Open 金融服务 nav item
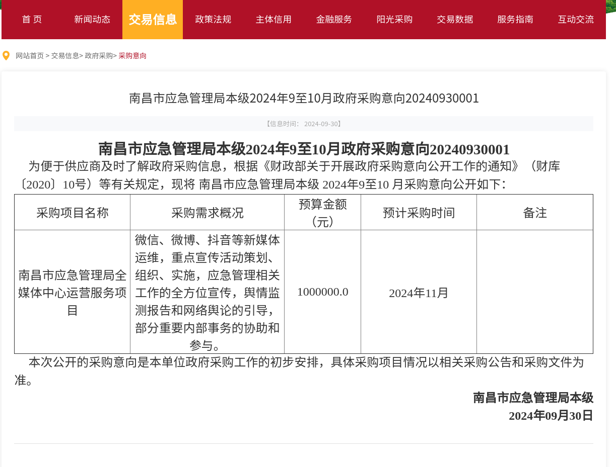Viewport: 616px width, 467px height. pos(334,20)
